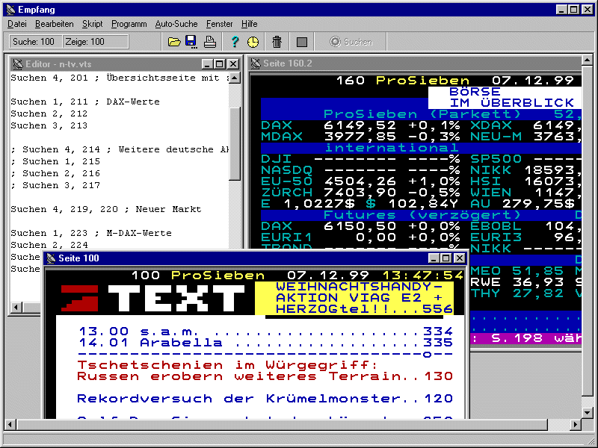Click the Empfang title bar app icon
The height and width of the screenshot is (448, 598).
pos(10,10)
